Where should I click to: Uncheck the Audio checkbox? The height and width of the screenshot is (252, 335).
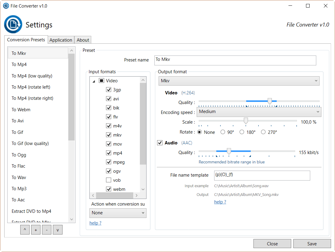[x=160, y=143]
